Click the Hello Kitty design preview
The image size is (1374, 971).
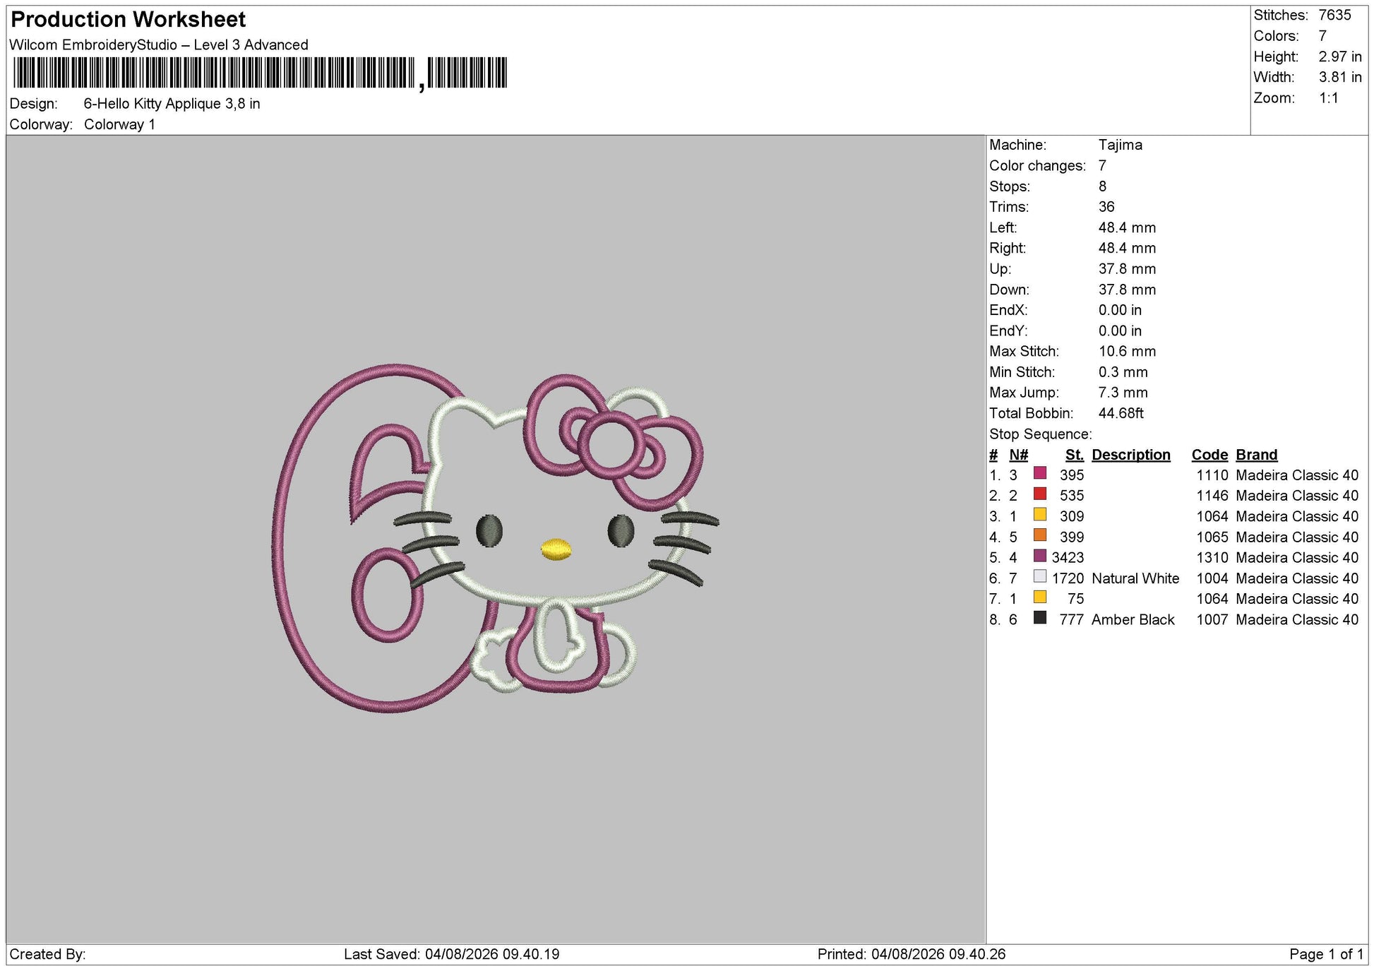coord(496,538)
